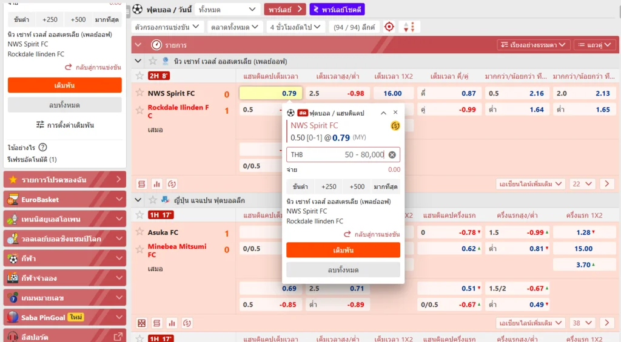Click the (94 / 94) ลีก leagues selector
Screen dimensions: 621x342
point(354,27)
